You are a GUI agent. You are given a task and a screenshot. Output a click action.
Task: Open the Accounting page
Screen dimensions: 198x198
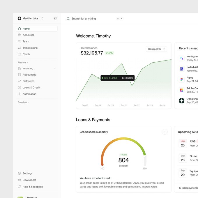coord(37,75)
